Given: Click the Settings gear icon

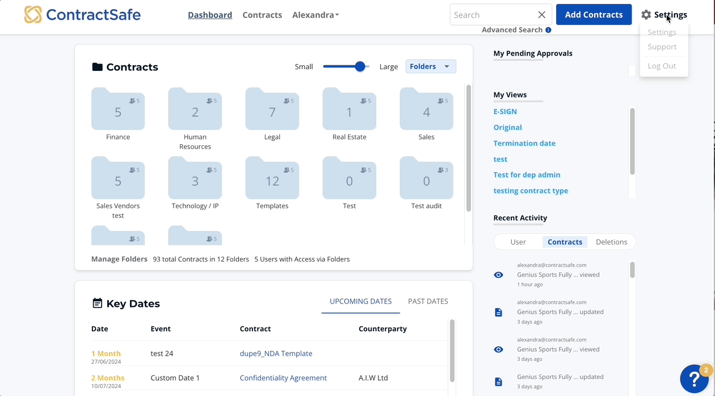Looking at the screenshot, I should click(646, 15).
